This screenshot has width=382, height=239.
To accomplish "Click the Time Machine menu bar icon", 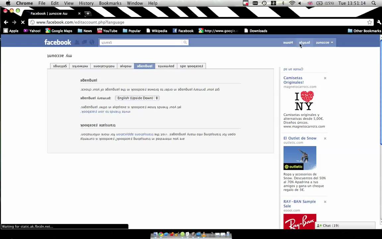I will click(x=264, y=3).
